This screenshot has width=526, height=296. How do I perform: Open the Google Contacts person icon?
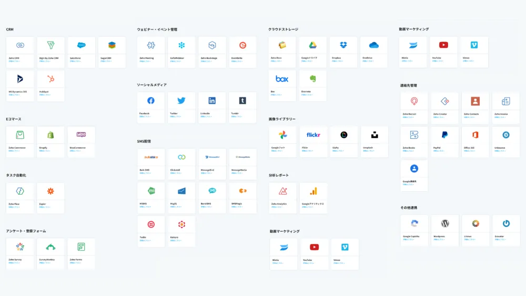pos(414,169)
